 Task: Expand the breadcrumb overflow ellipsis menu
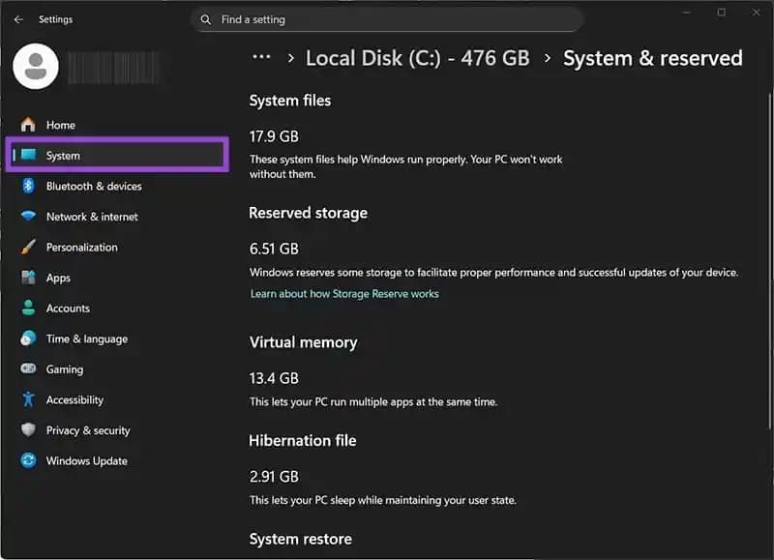(x=259, y=58)
